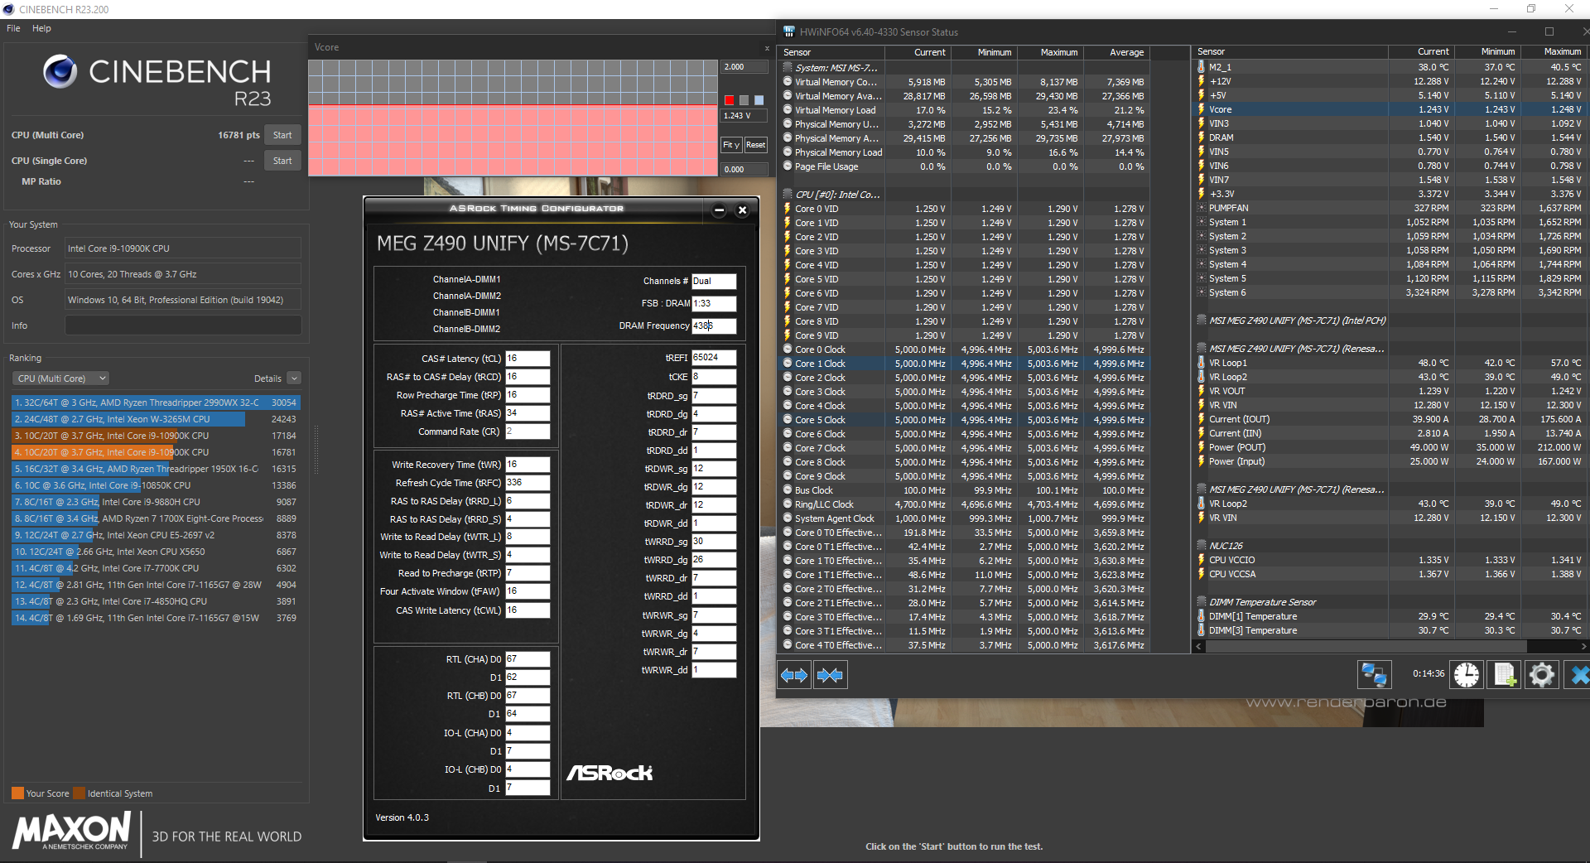The width and height of the screenshot is (1590, 863).
Task: Click the clock icon beside Core 1 Clock
Action: pyautogui.click(x=788, y=364)
